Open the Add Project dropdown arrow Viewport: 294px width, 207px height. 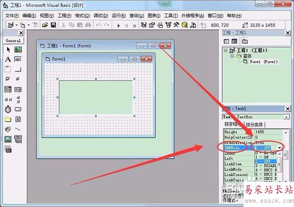point(17,25)
